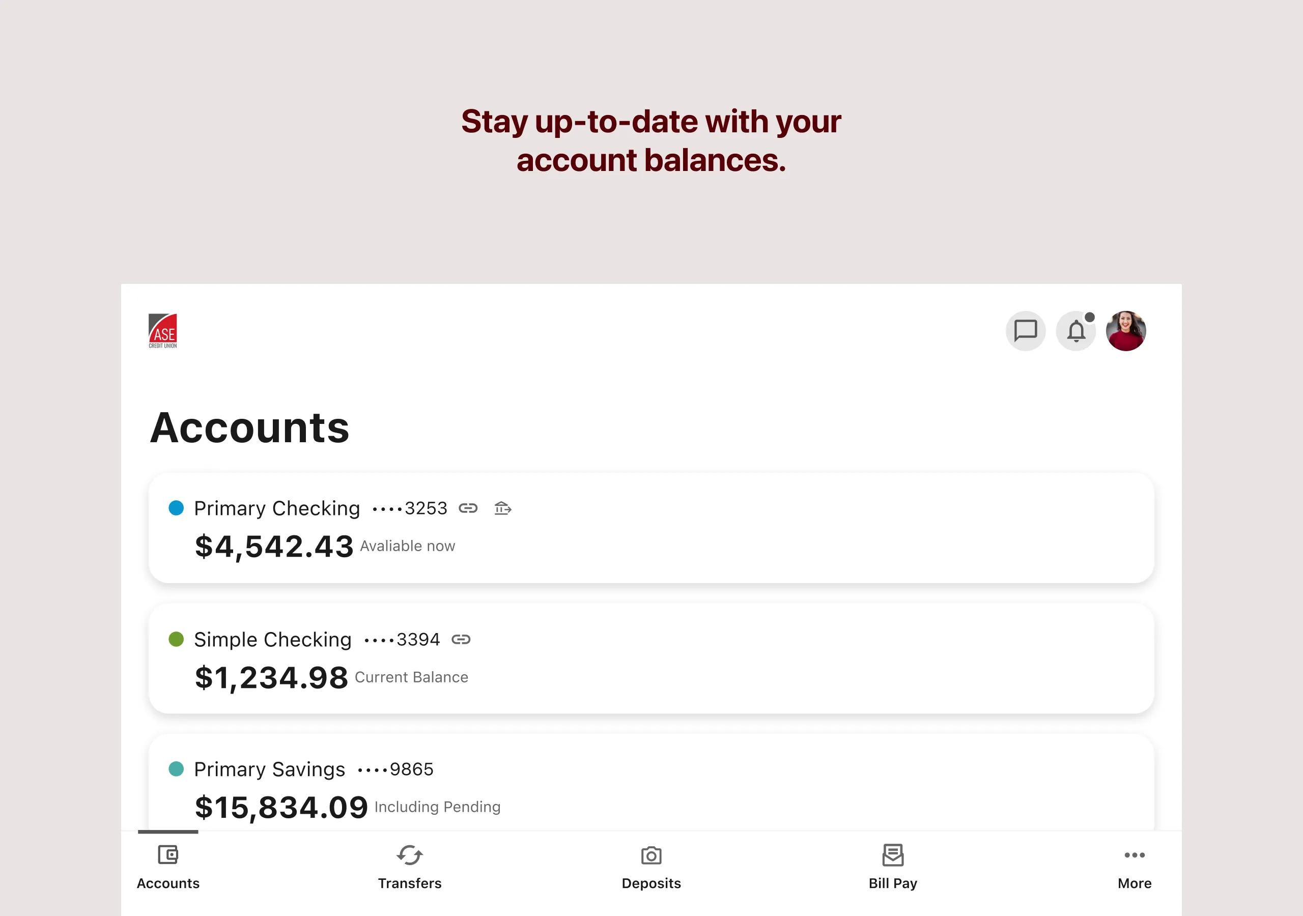Open the messaging or chat icon
This screenshot has width=1303, height=916.
pos(1026,330)
